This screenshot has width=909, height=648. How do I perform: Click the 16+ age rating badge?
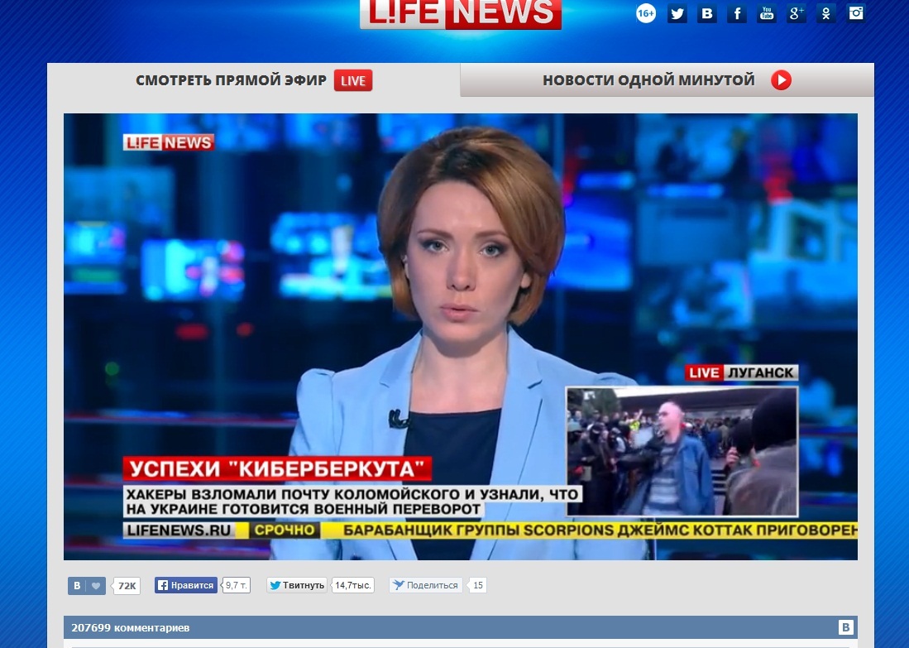[x=646, y=13]
